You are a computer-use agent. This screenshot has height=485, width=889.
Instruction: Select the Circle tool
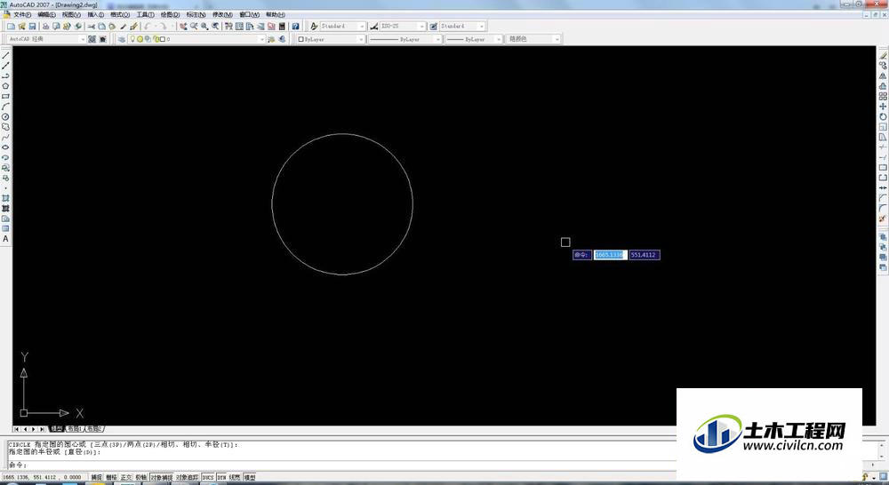[5, 116]
